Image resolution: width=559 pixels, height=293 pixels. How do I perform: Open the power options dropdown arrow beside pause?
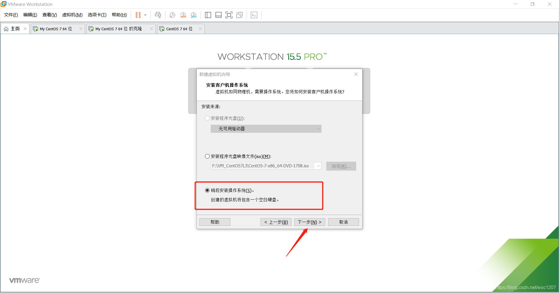coord(145,15)
